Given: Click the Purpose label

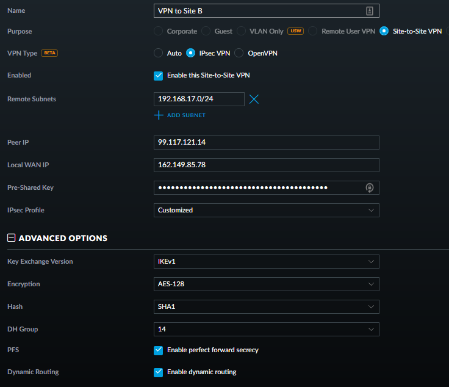Looking at the screenshot, I should click(20, 31).
